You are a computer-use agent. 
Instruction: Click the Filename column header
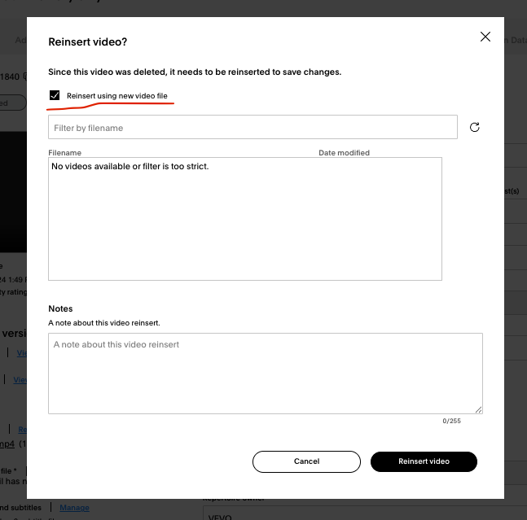(x=65, y=153)
